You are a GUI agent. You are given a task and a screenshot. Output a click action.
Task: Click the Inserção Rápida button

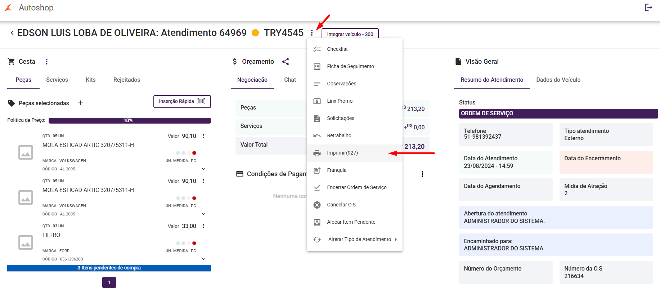pyautogui.click(x=182, y=102)
